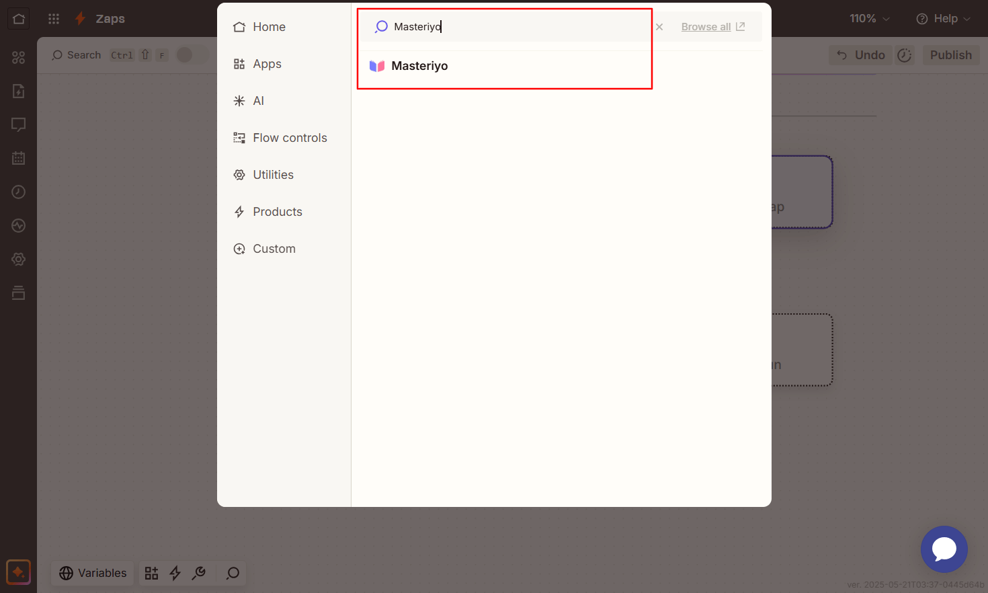Image resolution: width=988 pixels, height=593 pixels.
Task: Open the Variables panel button
Action: pos(93,573)
